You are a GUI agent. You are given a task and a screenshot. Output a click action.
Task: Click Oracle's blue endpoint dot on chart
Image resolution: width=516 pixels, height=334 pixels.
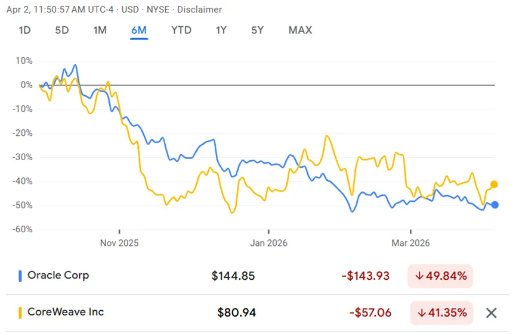coord(495,205)
